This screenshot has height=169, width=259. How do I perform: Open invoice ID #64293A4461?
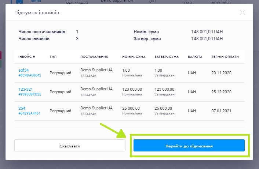[x=29, y=113]
